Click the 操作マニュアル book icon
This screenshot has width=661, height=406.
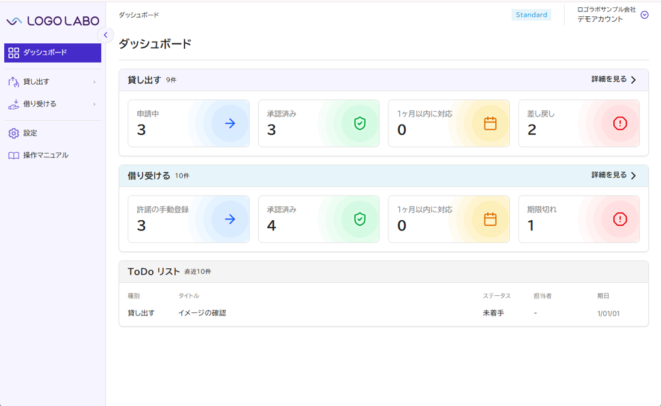coord(13,155)
